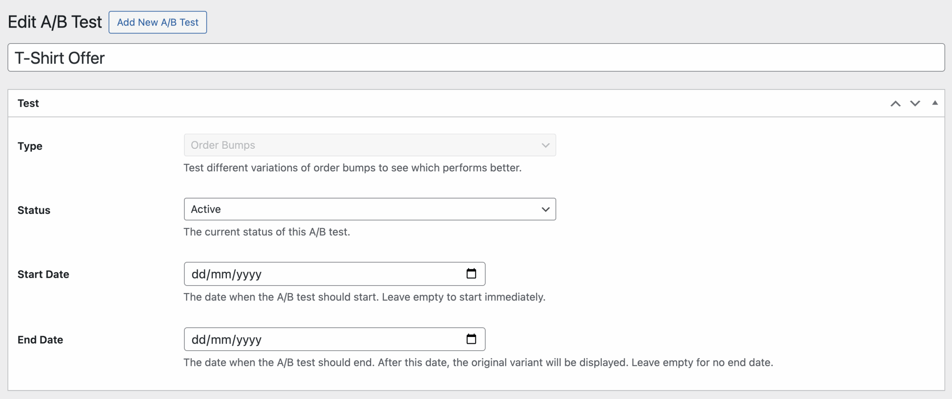Click the up arrow to move Test panel up

[895, 103]
